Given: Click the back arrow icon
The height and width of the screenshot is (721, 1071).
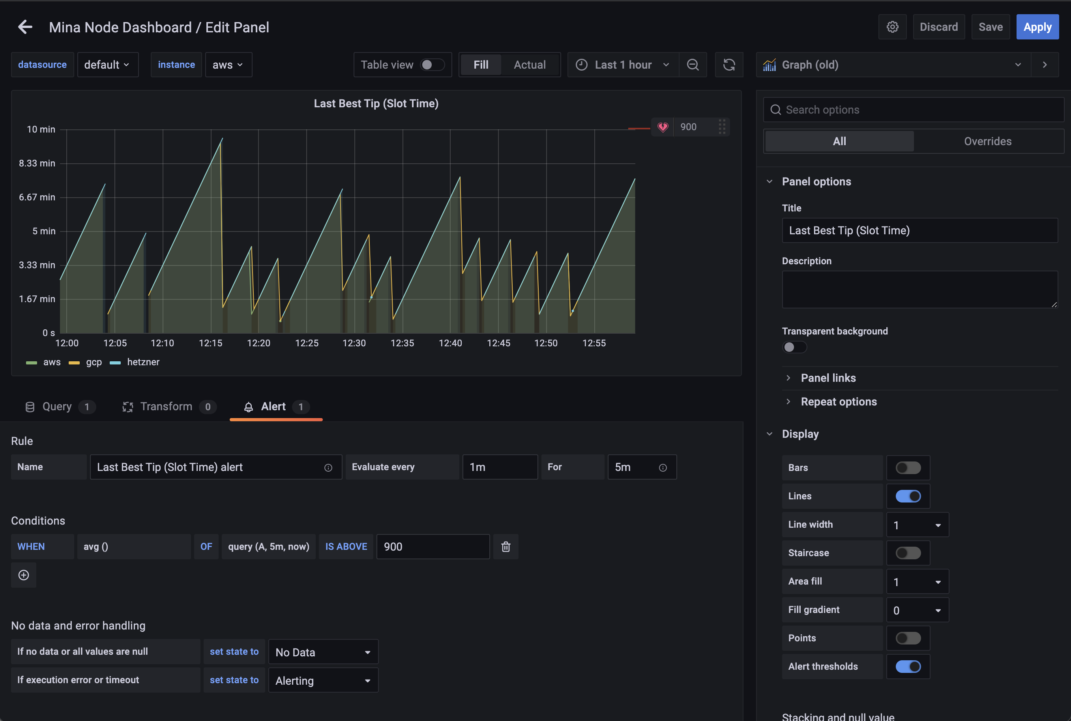Looking at the screenshot, I should coord(25,27).
